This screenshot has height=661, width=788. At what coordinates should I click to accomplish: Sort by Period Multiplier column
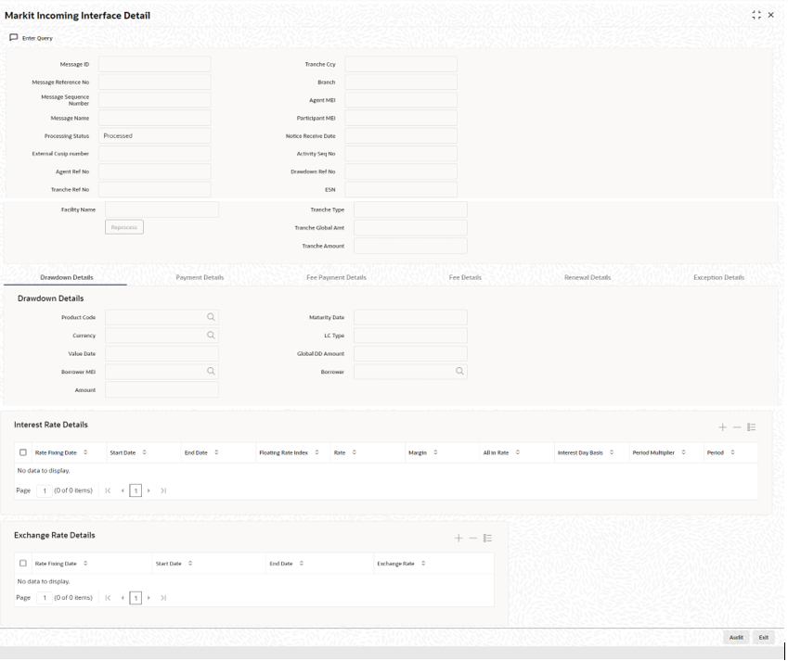pos(683,452)
